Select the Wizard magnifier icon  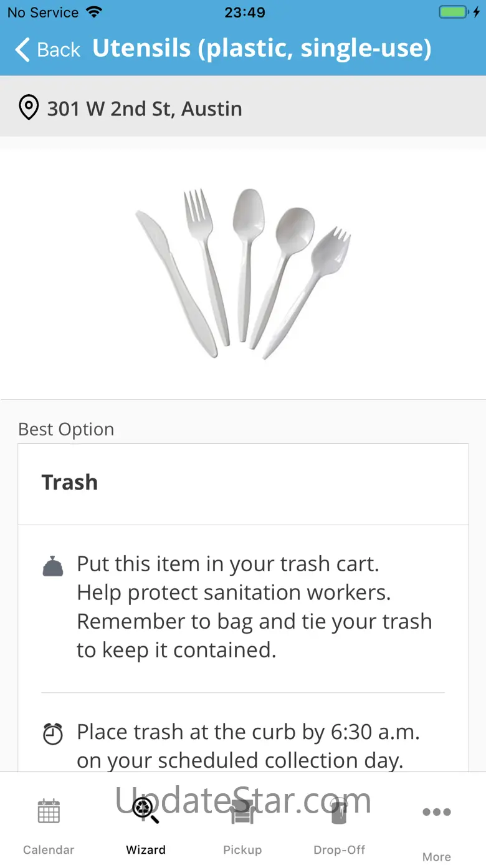(x=146, y=810)
